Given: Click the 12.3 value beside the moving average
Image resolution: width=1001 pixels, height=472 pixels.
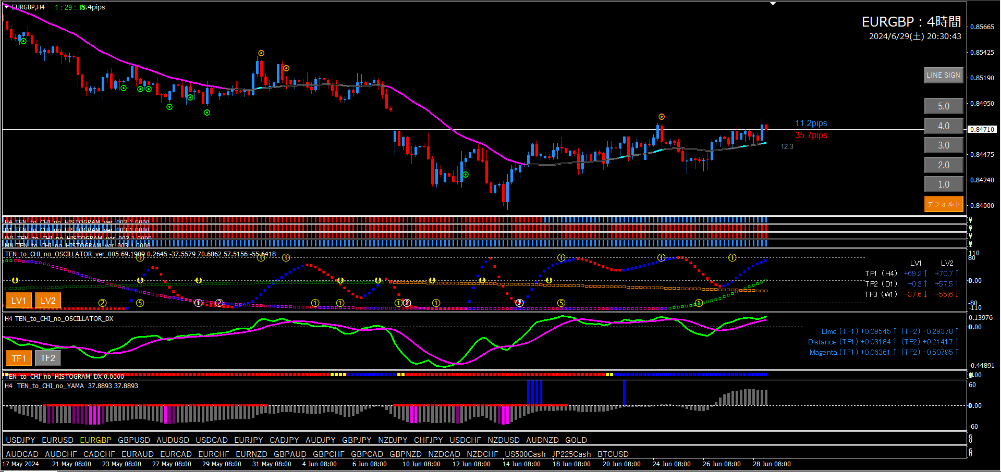Looking at the screenshot, I should [787, 146].
